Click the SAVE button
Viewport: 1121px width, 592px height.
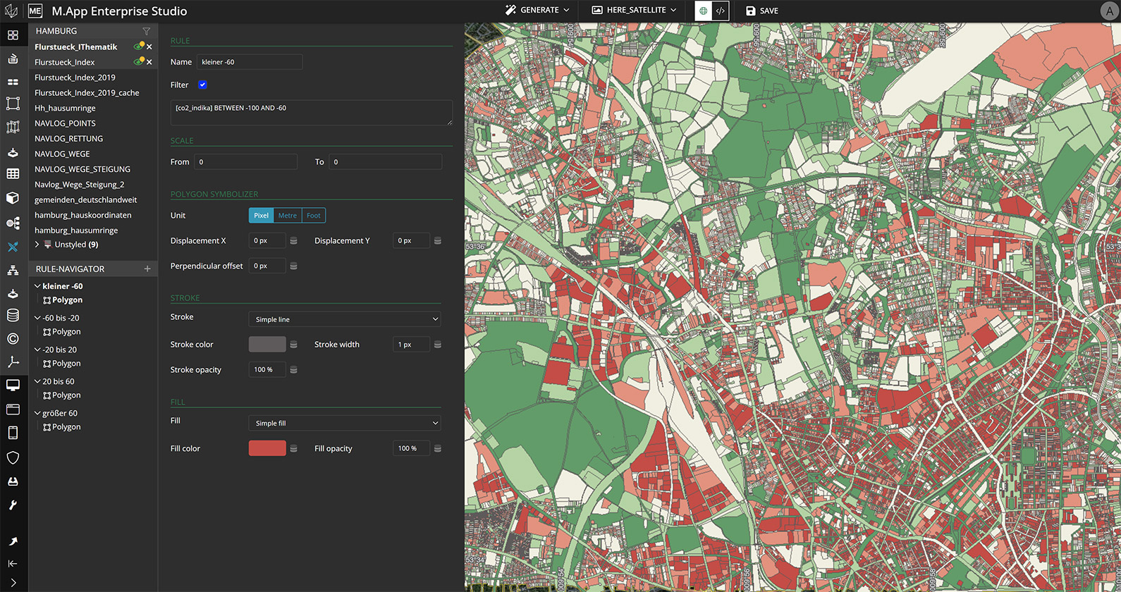(x=762, y=11)
